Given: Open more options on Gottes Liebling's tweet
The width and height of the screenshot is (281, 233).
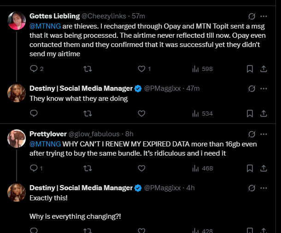Looking at the screenshot, I should (263, 16).
